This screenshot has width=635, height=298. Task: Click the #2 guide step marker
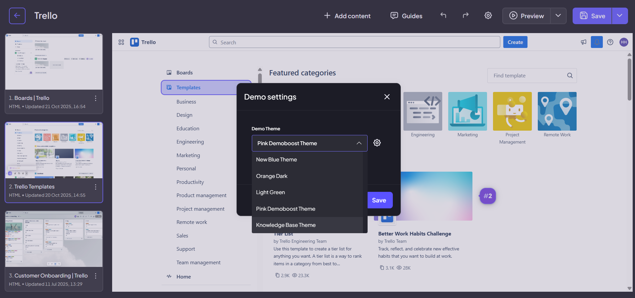[x=488, y=196]
